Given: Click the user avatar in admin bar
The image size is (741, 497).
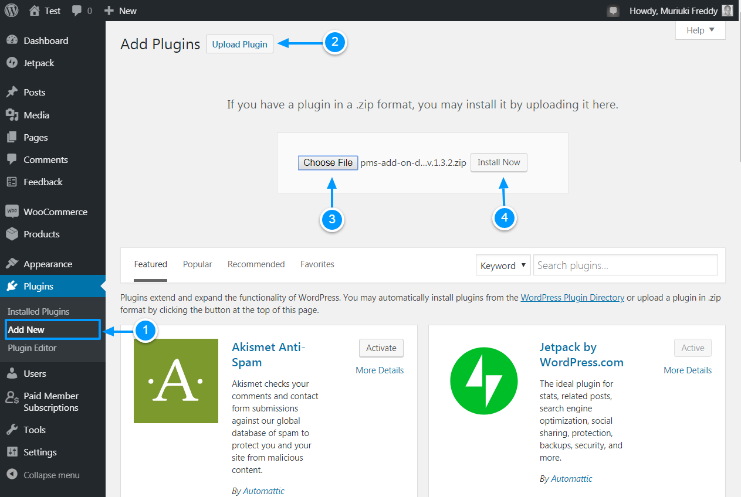Looking at the screenshot, I should click(728, 11).
